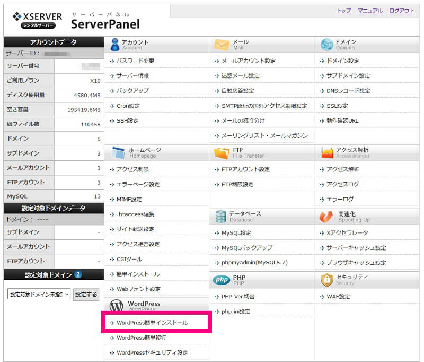Click the FTP folder icon

222,153
